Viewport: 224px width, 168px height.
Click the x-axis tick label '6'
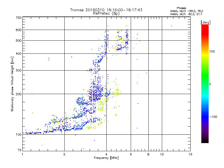(131, 154)
